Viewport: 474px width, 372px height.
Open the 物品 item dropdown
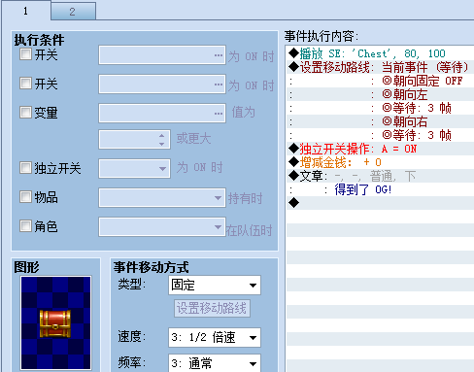(x=162, y=198)
